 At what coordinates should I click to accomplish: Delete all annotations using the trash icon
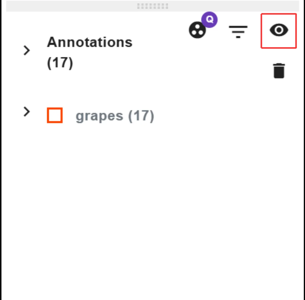coord(279,71)
